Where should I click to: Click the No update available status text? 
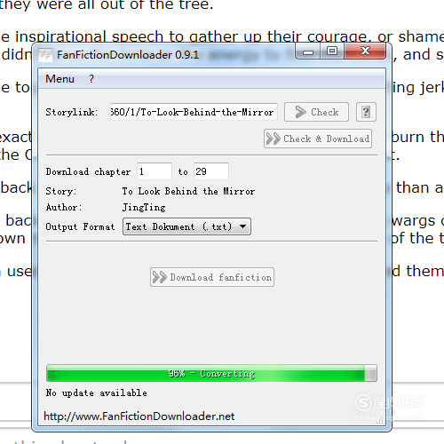tap(97, 392)
